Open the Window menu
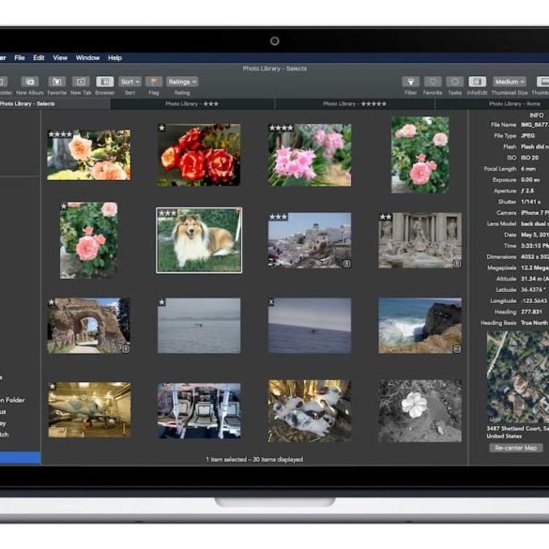The width and height of the screenshot is (549, 549). click(x=88, y=58)
